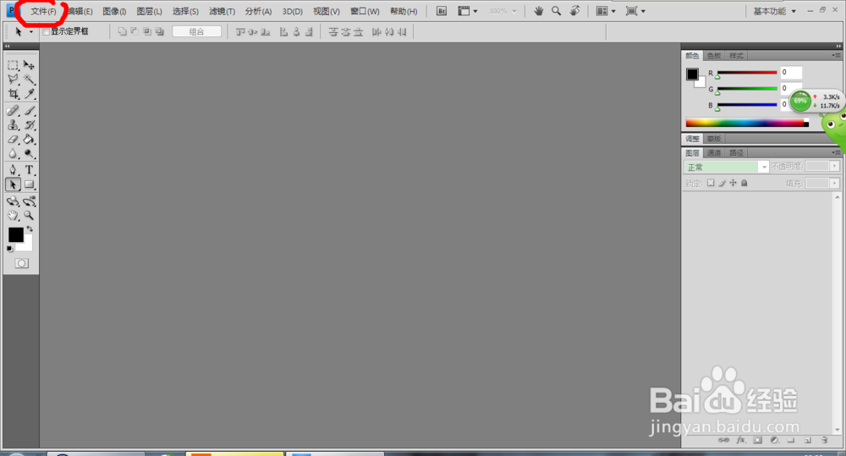Image resolution: width=846 pixels, height=456 pixels.
Task: Open the 图层(L) menu
Action: tap(150, 11)
